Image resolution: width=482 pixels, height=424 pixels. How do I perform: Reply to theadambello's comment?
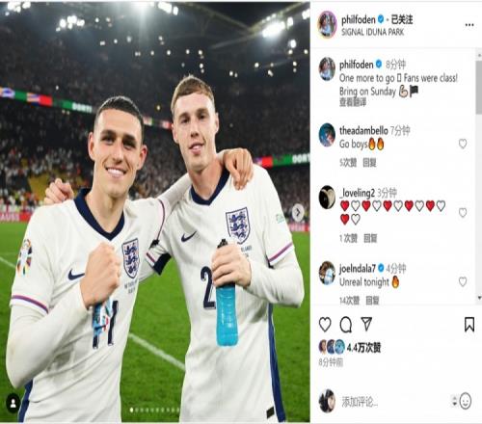click(369, 163)
